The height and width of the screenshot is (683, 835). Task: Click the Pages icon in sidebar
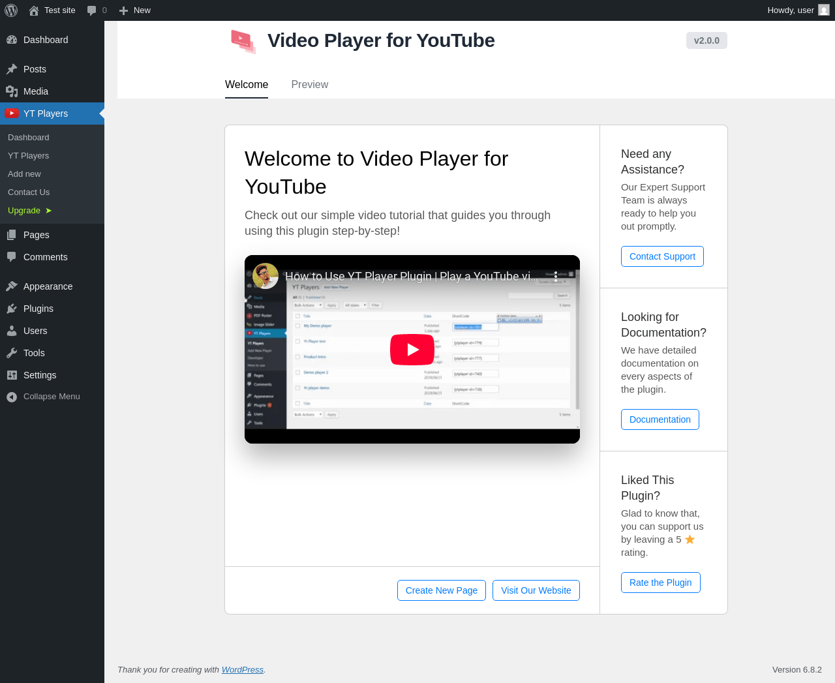(x=12, y=235)
